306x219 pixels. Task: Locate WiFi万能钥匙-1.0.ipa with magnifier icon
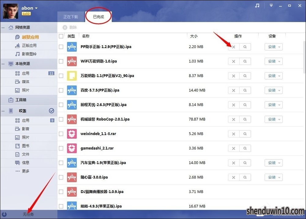245,61
